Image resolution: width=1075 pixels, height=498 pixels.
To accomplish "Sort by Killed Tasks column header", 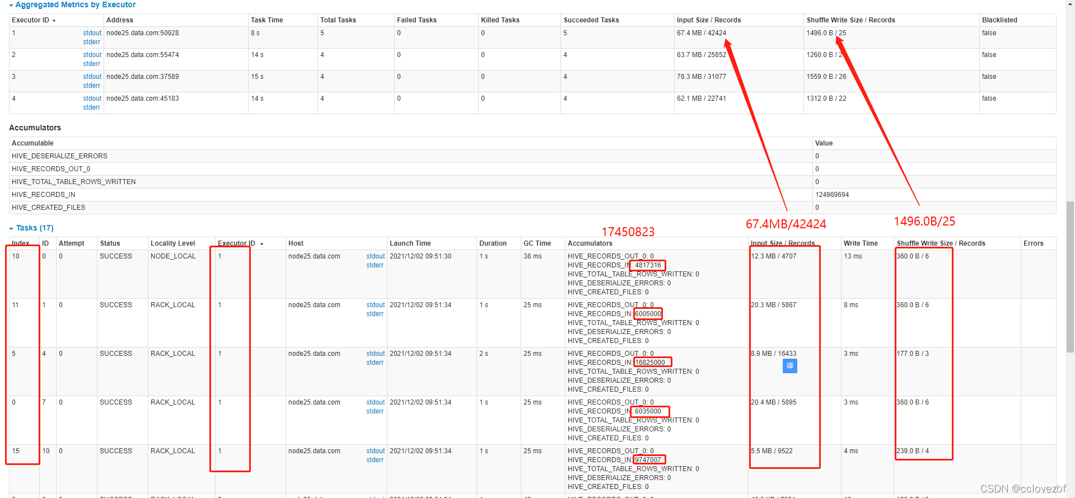I will [500, 20].
